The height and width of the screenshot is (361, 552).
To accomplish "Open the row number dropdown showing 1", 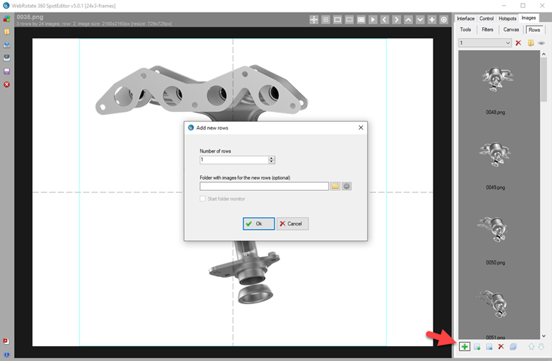I will 485,43.
